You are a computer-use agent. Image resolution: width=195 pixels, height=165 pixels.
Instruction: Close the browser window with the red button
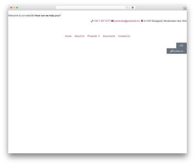click(11, 8)
